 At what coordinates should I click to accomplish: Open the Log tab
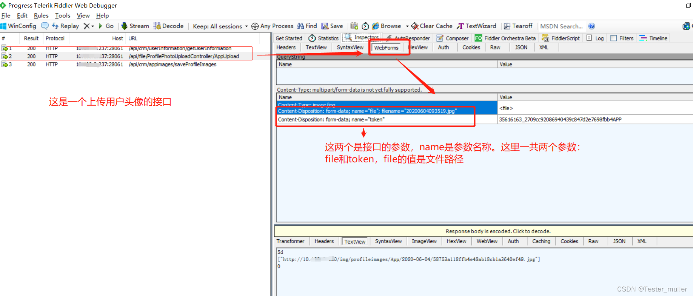(595, 38)
